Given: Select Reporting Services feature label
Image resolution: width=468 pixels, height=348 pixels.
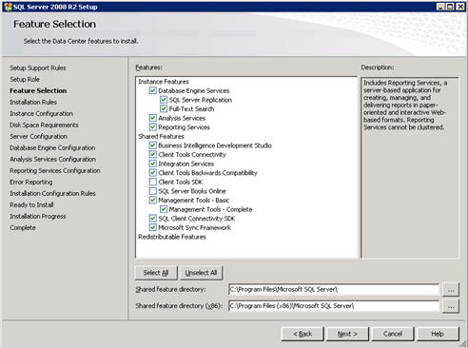Looking at the screenshot, I should [x=185, y=127].
